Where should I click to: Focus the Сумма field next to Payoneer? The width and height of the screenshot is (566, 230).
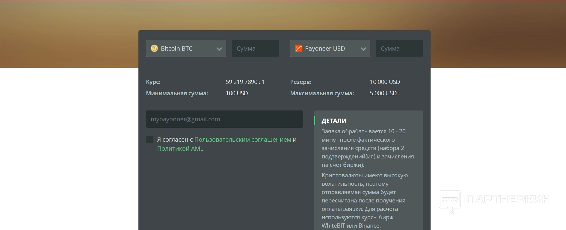point(399,48)
